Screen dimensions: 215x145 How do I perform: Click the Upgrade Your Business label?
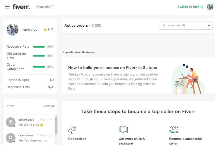(78, 52)
